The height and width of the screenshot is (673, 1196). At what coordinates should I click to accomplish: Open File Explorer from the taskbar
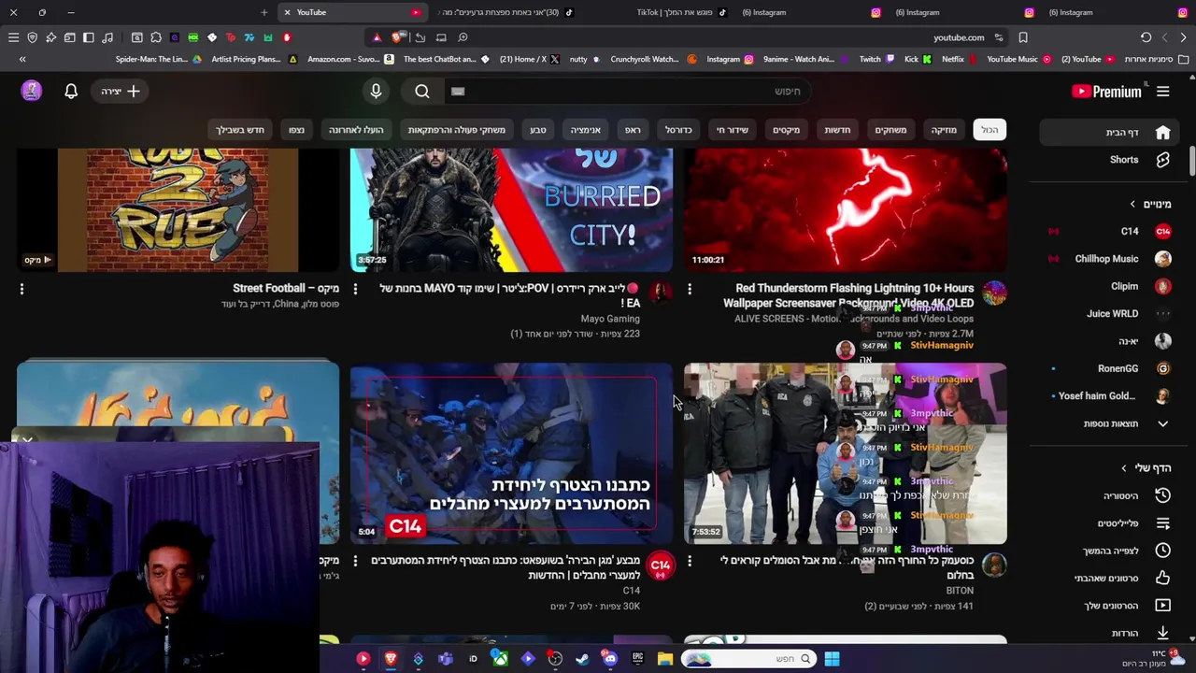point(665,659)
